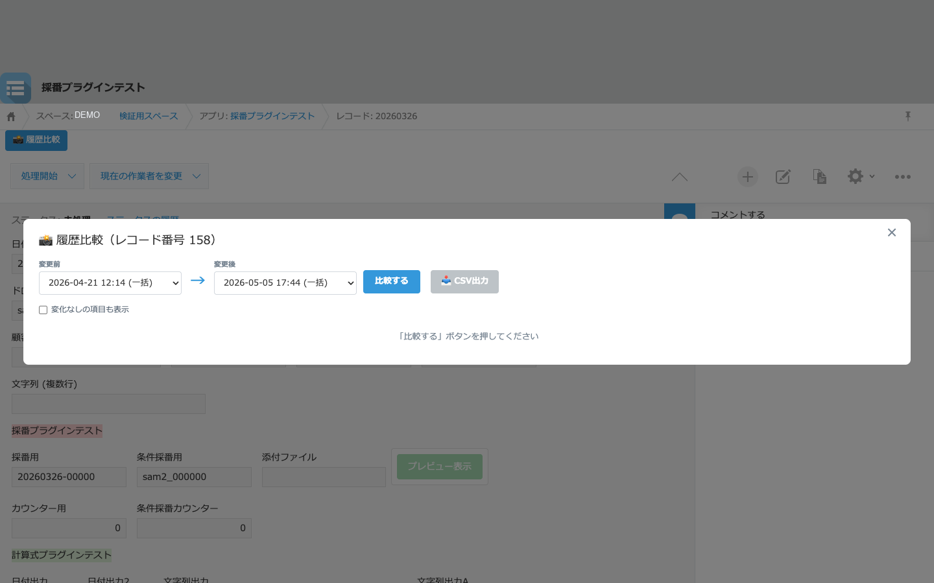This screenshot has width=934, height=583.
Task: Go to the home icon in breadcrumb
Action: 11,117
